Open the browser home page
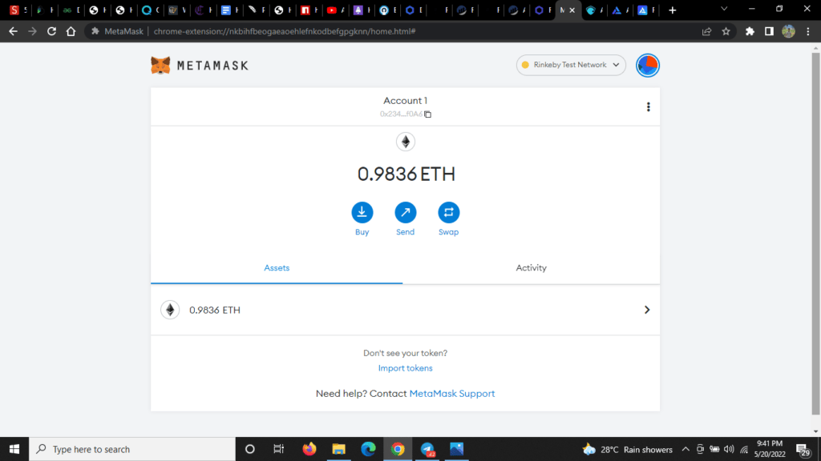 (71, 31)
